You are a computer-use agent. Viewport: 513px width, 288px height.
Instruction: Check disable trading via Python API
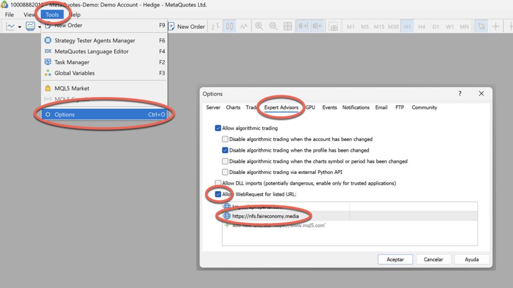(x=225, y=172)
